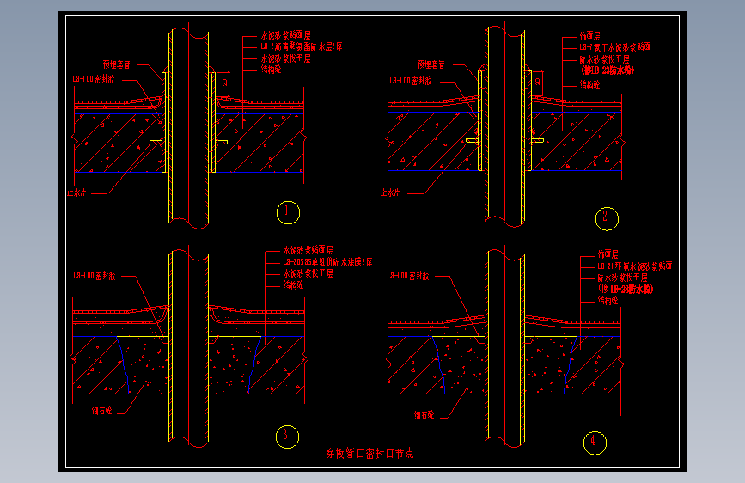Click 结构砼 label in detail 2
The height and width of the screenshot is (483, 745).
(x=589, y=84)
